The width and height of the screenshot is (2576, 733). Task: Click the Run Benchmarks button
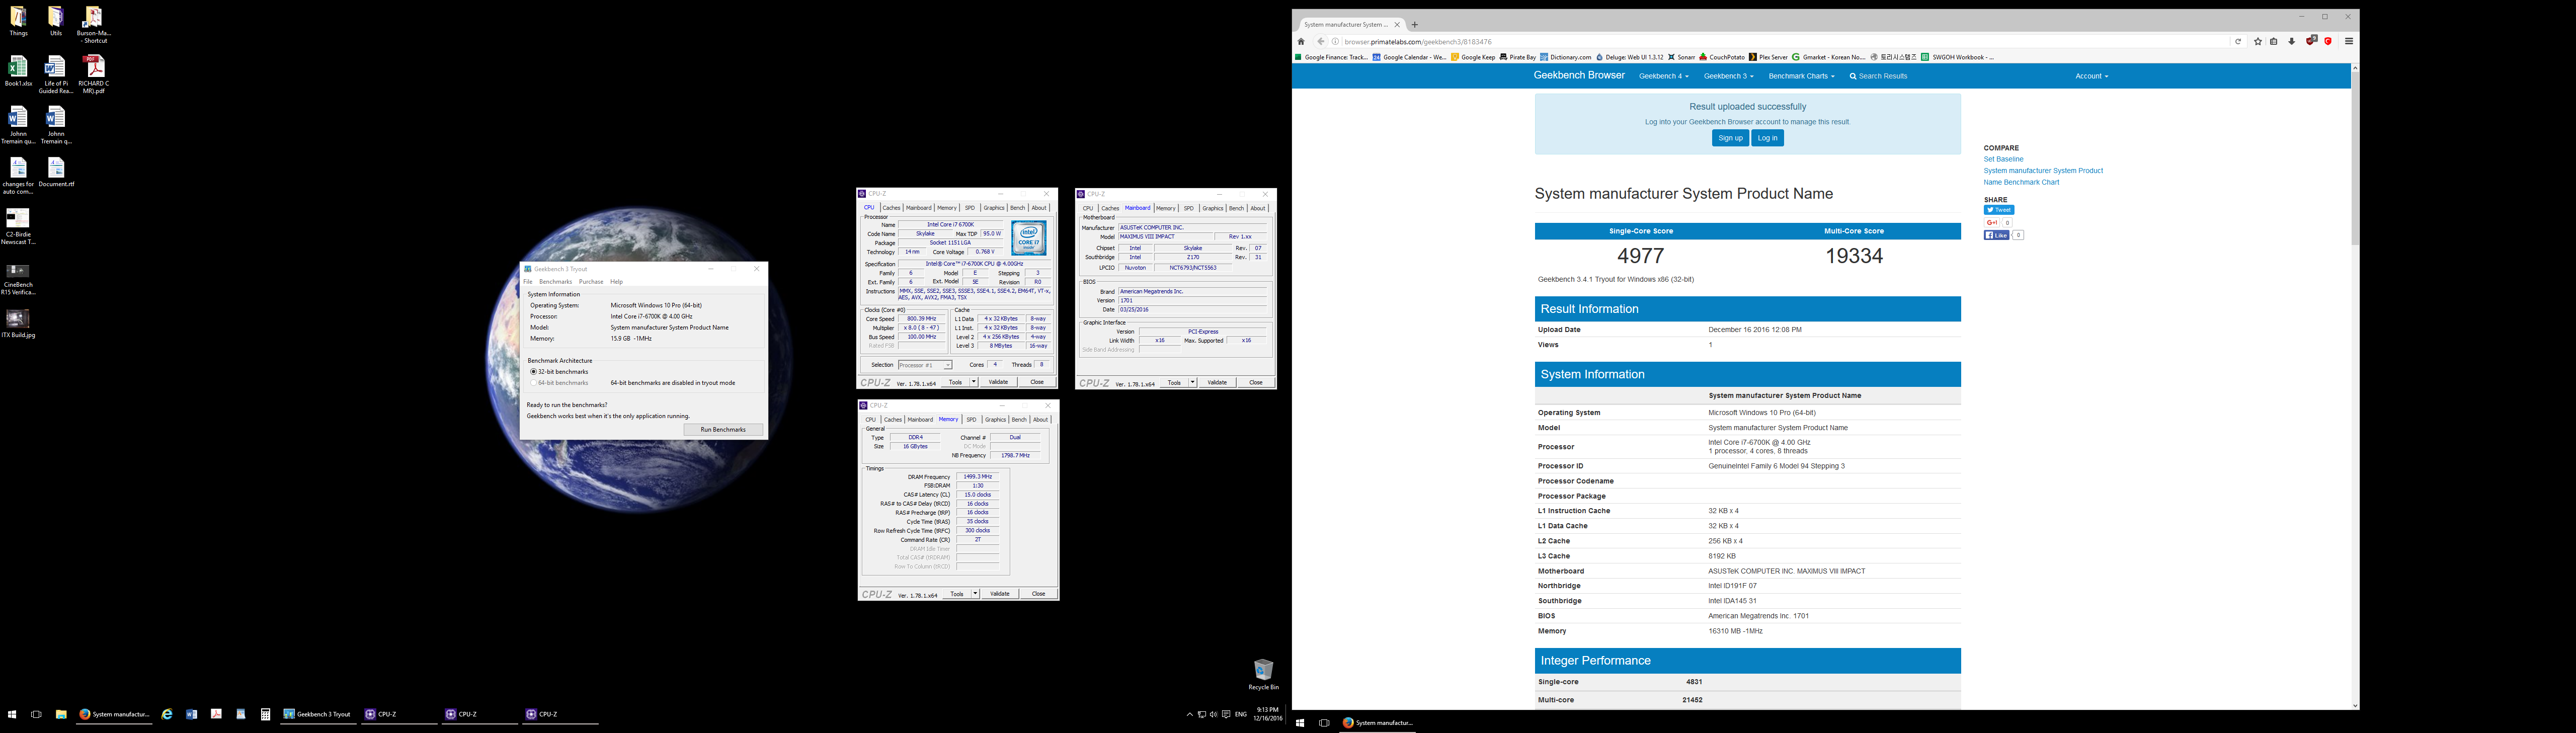coord(723,430)
